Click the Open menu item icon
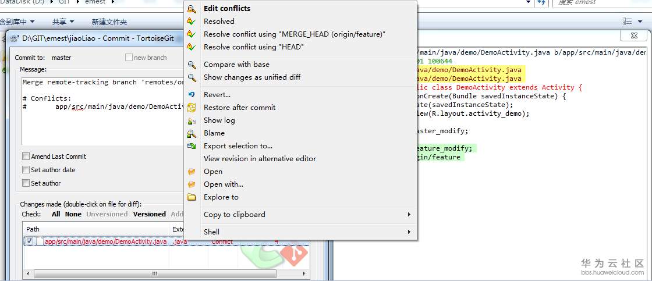The image size is (652, 281). [x=192, y=172]
